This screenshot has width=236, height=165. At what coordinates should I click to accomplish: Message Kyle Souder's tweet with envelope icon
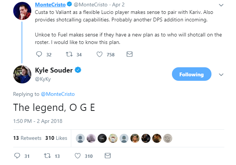[x=107, y=156]
